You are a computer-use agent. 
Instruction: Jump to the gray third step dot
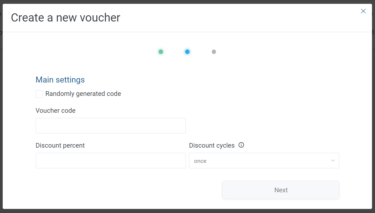214,52
